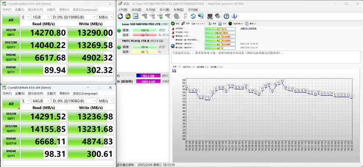363x167 pixels.
Task: Open the 1GiB test size dropdown
Action: tap(41, 17)
